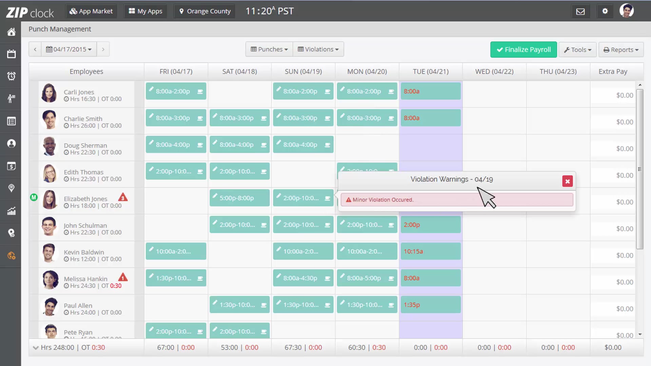Image resolution: width=651 pixels, height=366 pixels.
Task: Click the TUE (04/21) column header
Action: coord(431,72)
